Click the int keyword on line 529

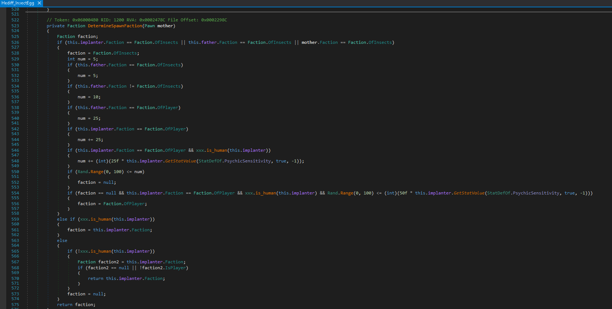point(71,59)
